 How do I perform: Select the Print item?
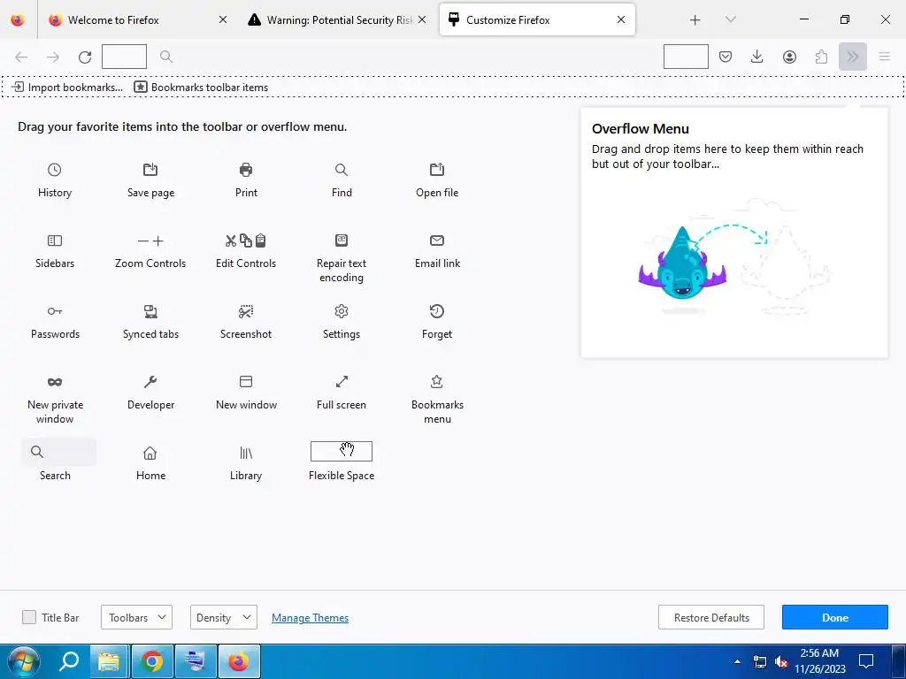tap(246, 180)
